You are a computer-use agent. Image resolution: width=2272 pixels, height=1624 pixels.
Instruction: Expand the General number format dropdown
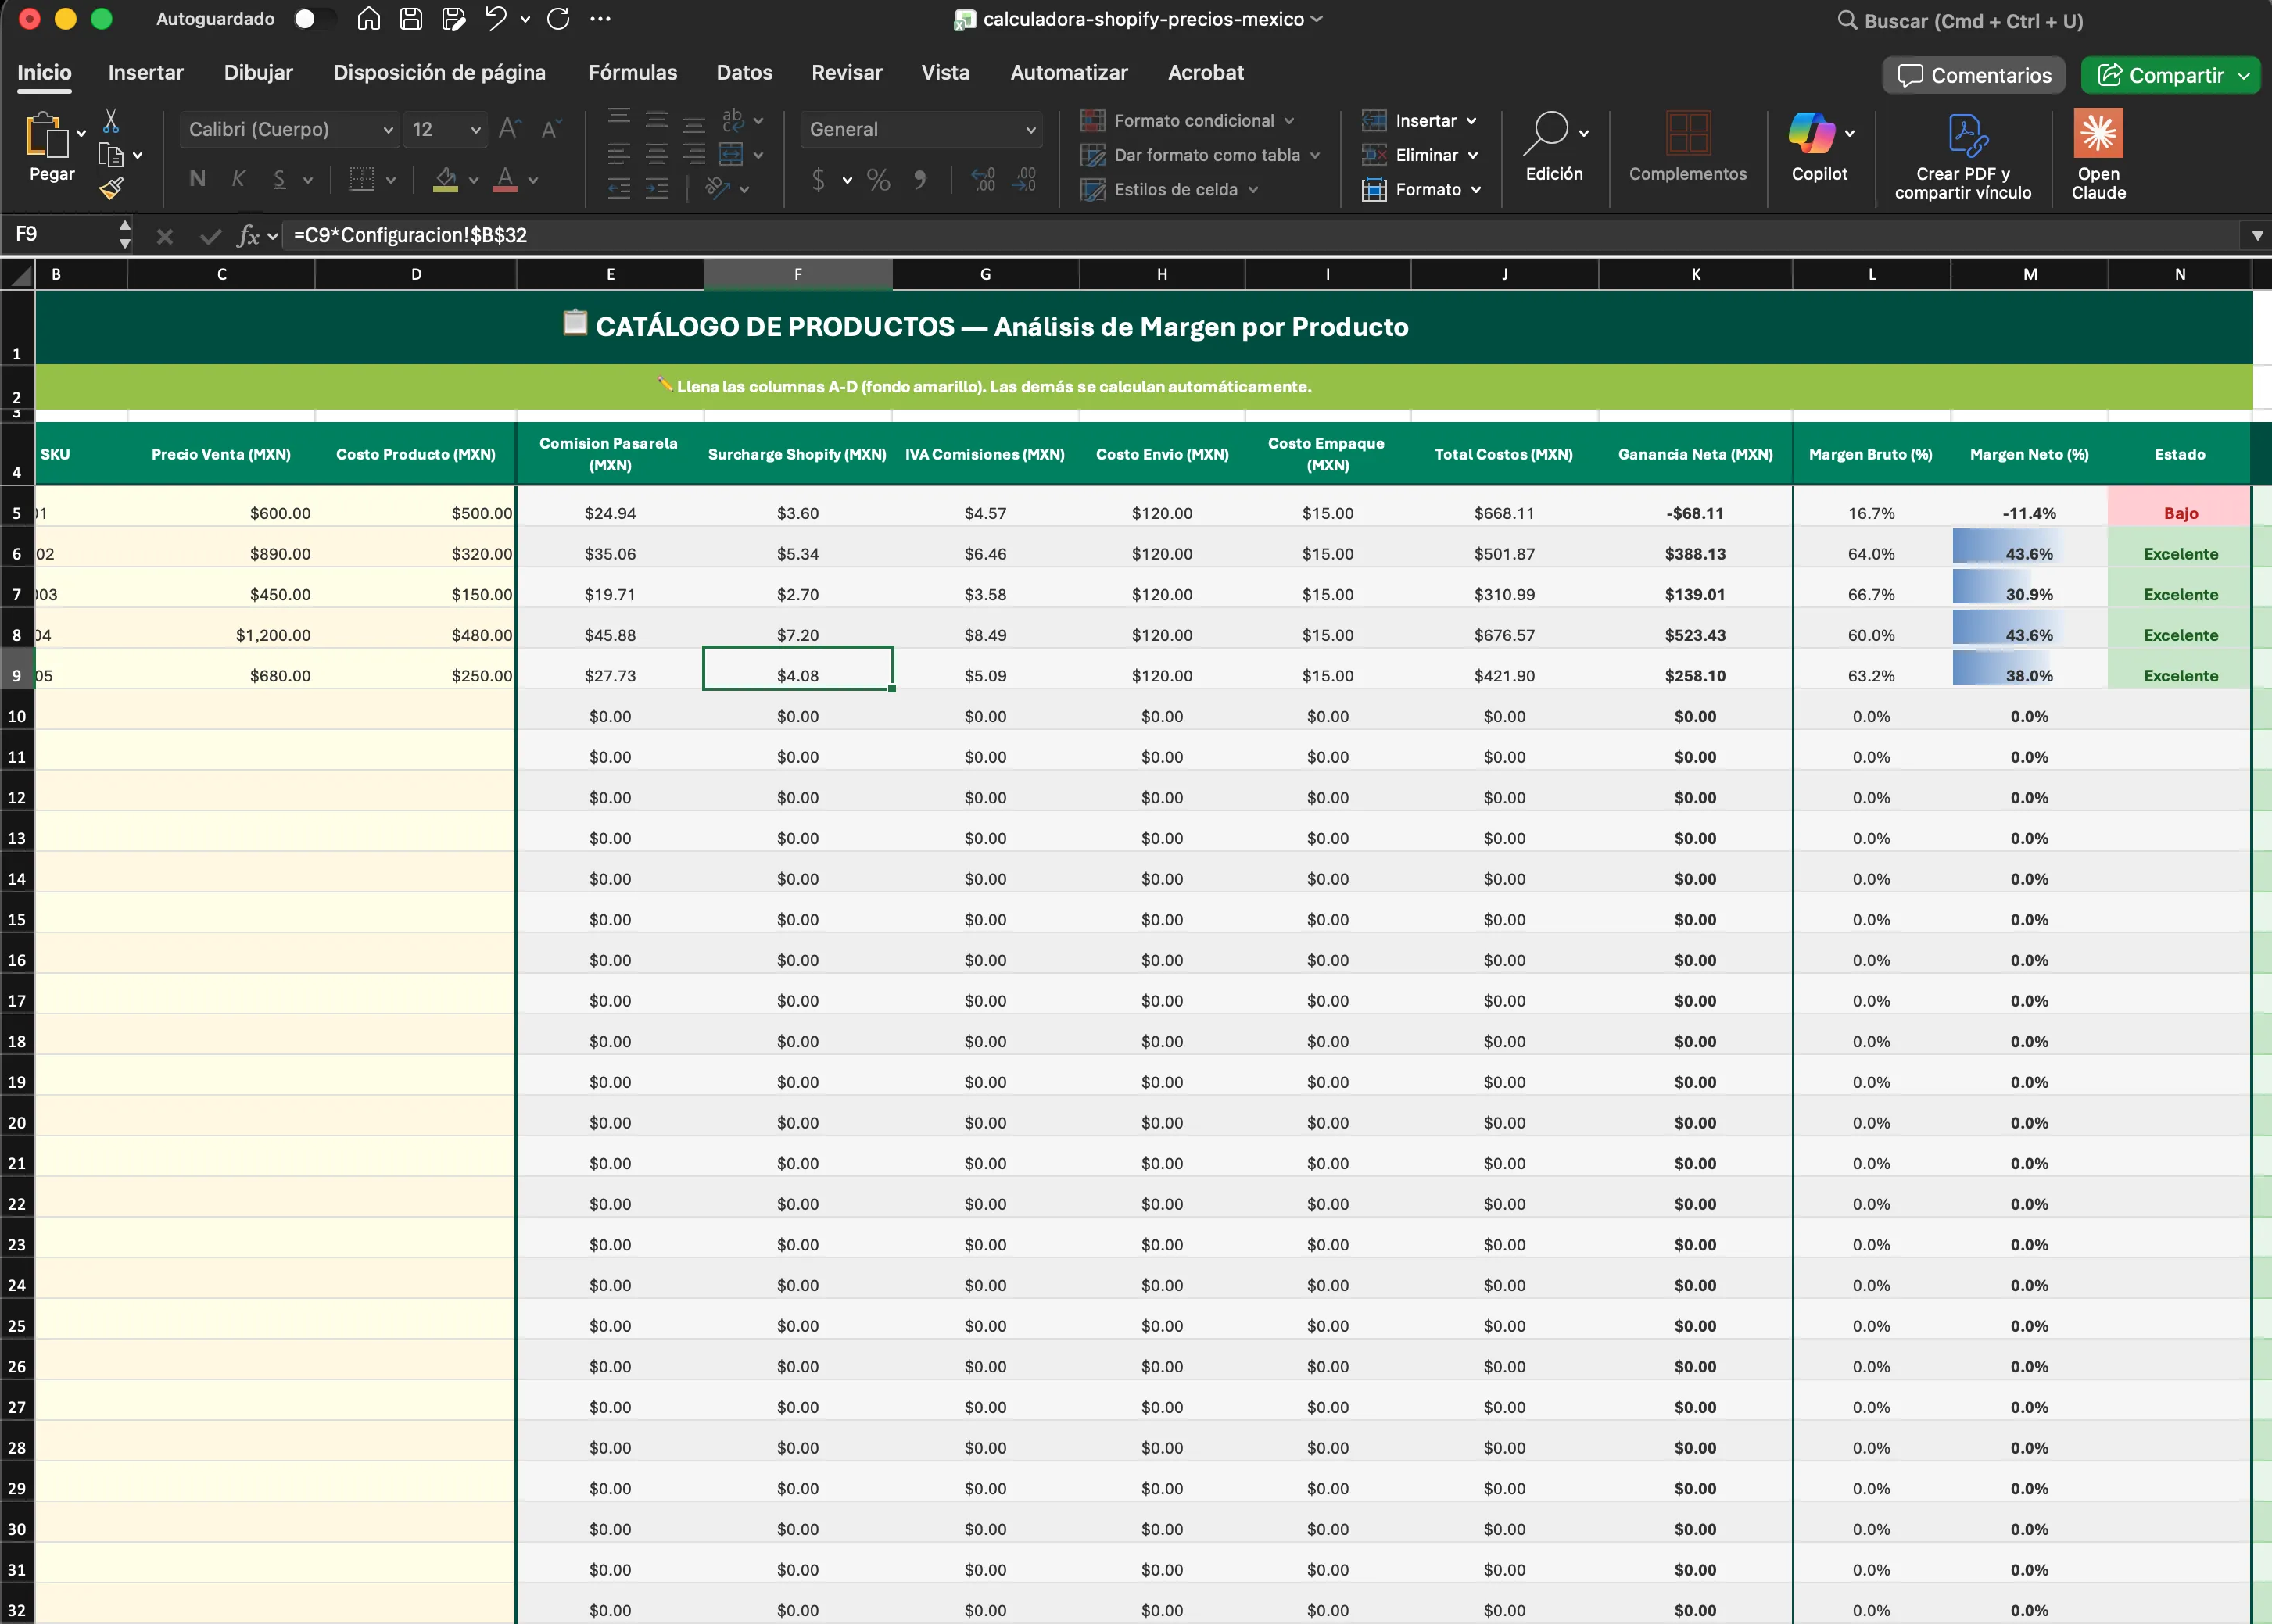point(1030,130)
